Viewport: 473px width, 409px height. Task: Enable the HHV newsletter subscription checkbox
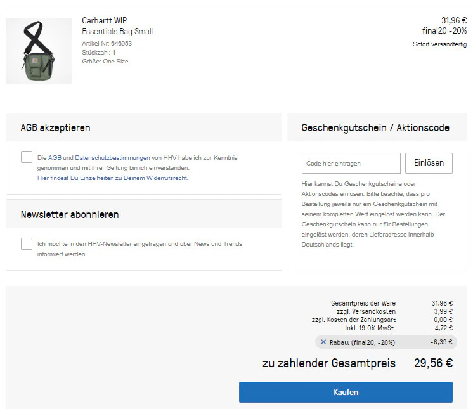(x=27, y=243)
